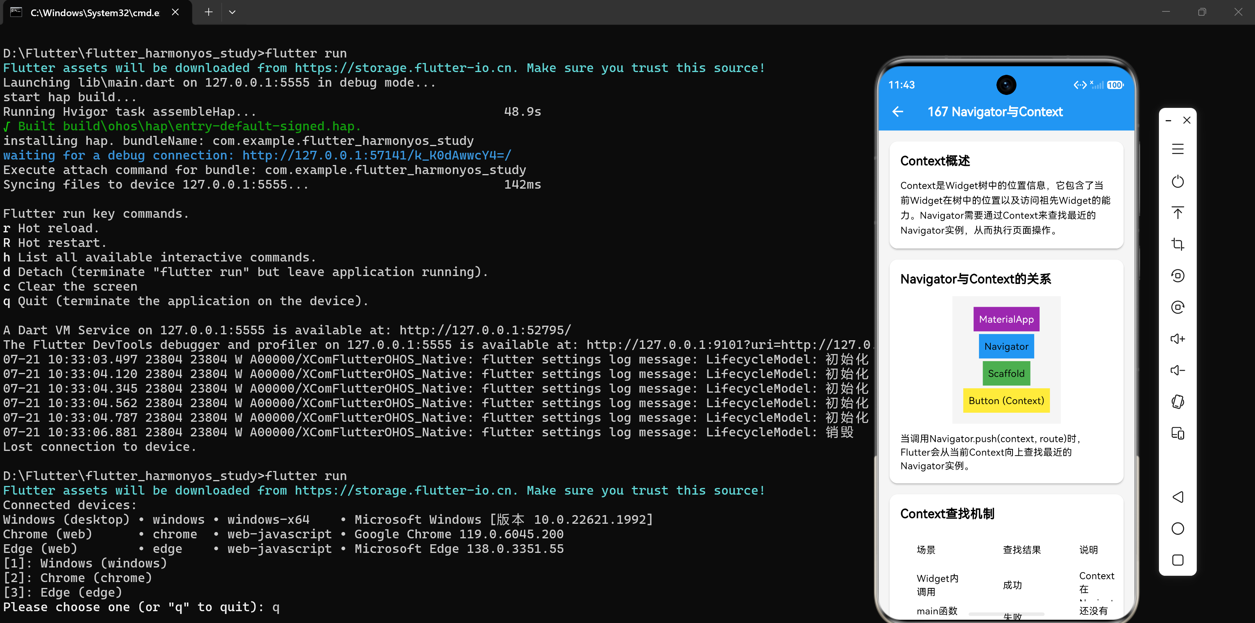Click the 'r Hot reload.' command line
The width and height of the screenshot is (1255, 623).
point(51,229)
